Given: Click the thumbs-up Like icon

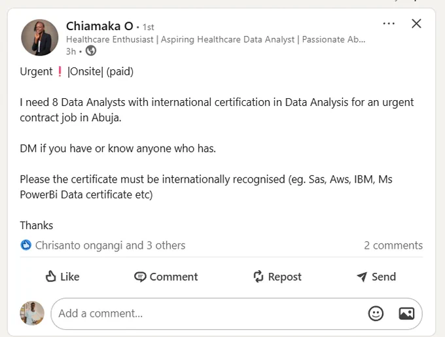Looking at the screenshot, I should (x=51, y=276).
